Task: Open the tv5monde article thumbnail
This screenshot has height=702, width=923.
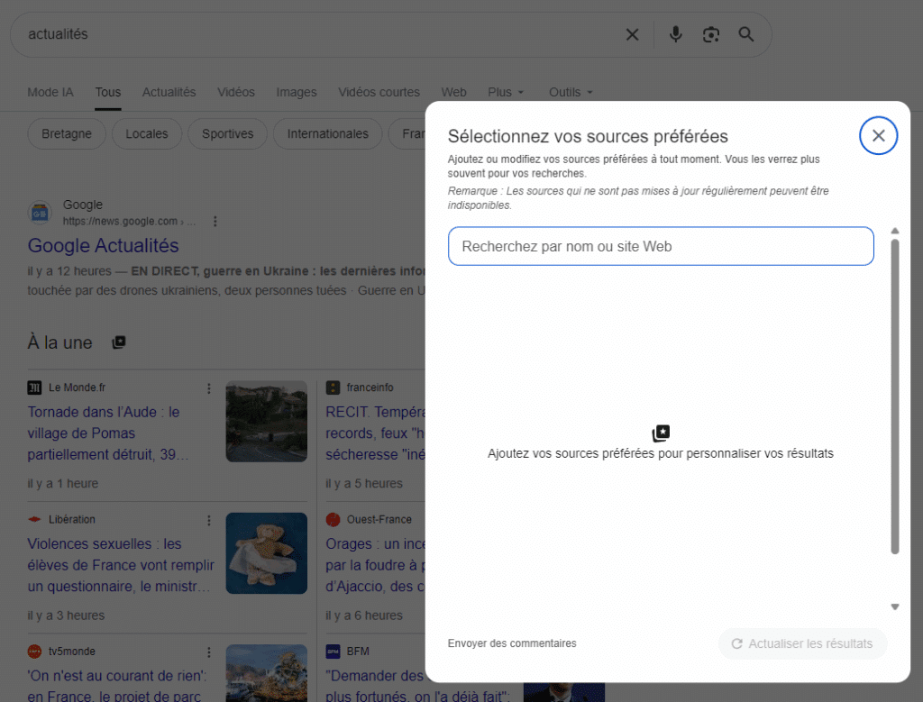Action: point(267,673)
